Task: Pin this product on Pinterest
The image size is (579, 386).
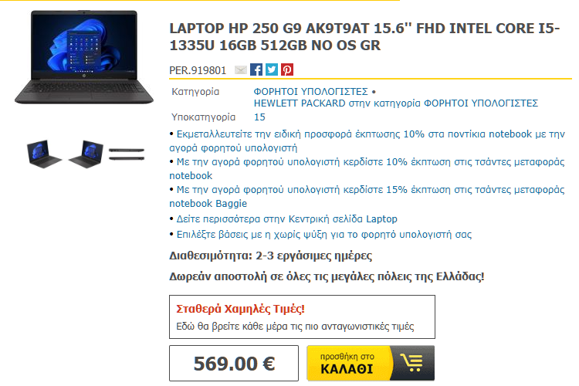Action: coord(287,69)
